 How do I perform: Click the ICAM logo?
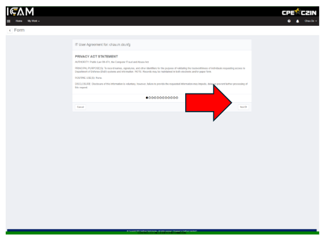point(20,11)
